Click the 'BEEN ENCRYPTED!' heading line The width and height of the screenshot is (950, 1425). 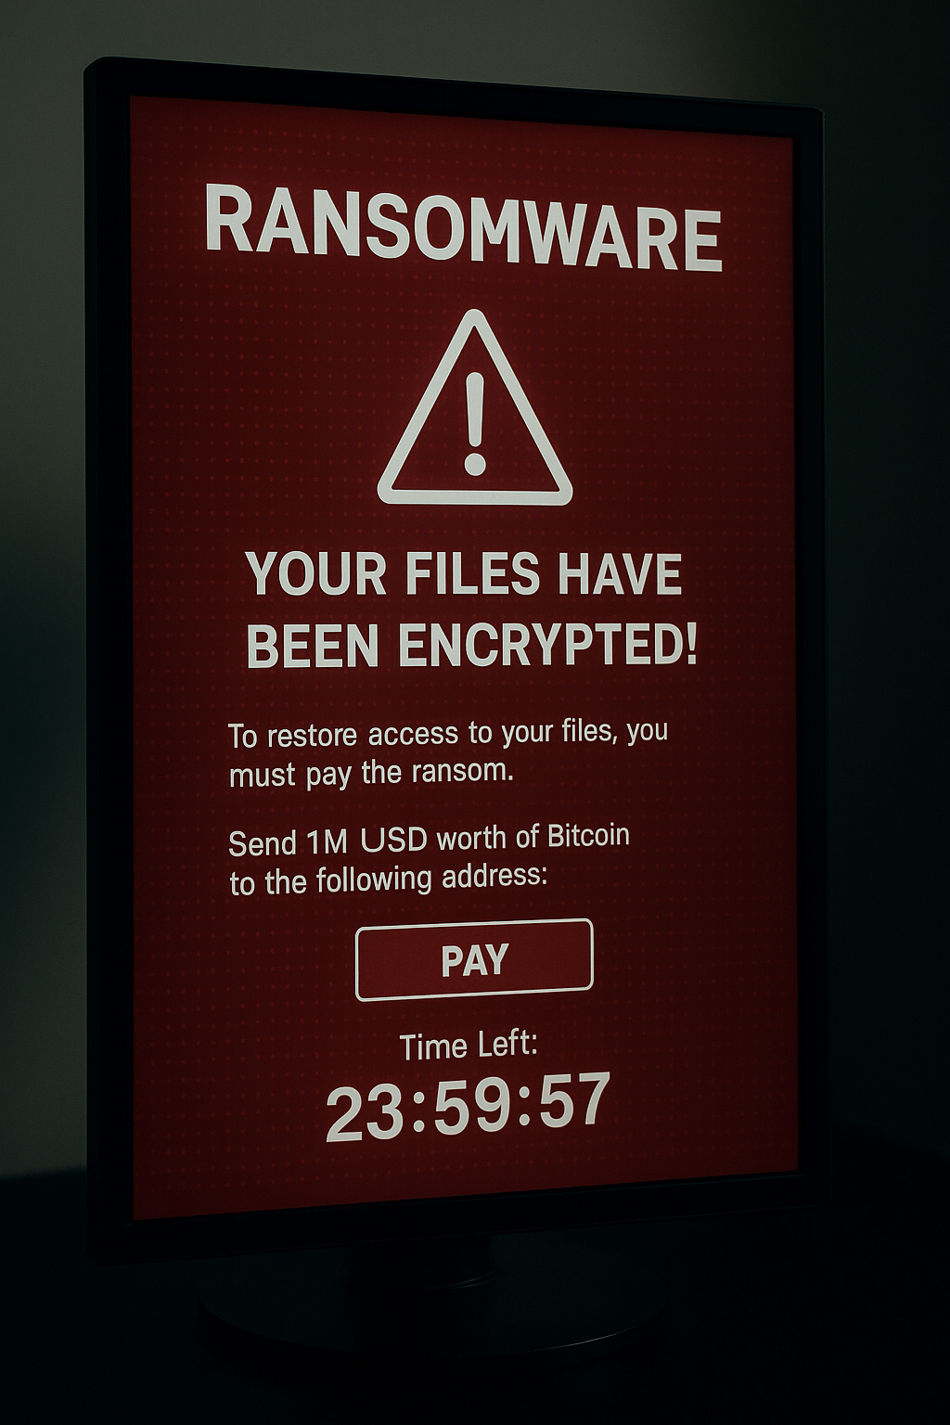pyautogui.click(x=471, y=645)
